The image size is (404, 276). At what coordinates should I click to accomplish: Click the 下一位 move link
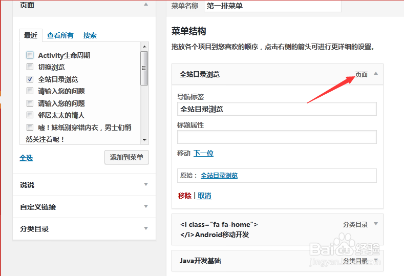pos(203,153)
